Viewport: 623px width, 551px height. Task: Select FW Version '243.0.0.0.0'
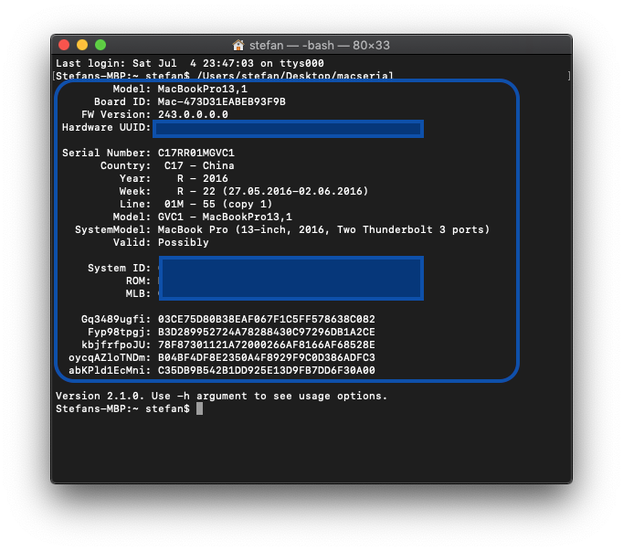(x=193, y=114)
